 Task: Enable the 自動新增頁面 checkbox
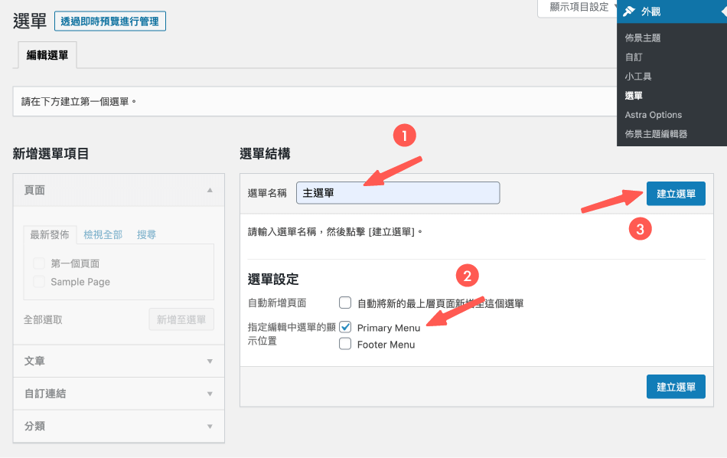click(345, 303)
